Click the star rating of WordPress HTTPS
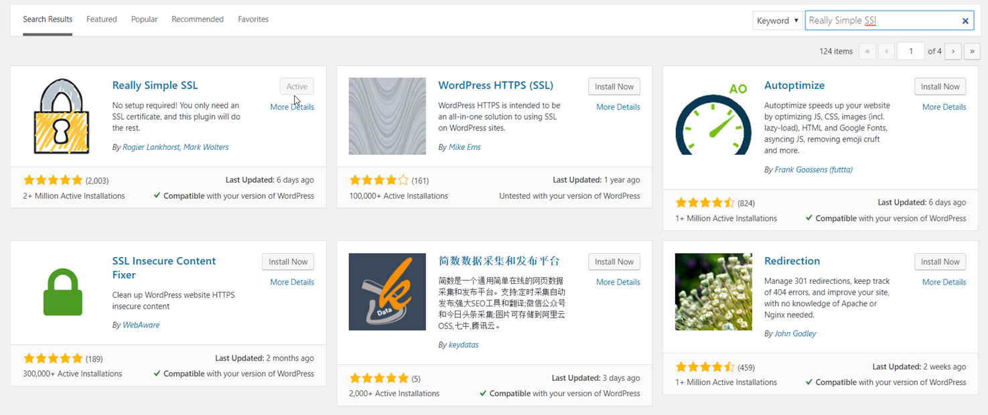Viewport: 988px width, 415px height. point(379,180)
